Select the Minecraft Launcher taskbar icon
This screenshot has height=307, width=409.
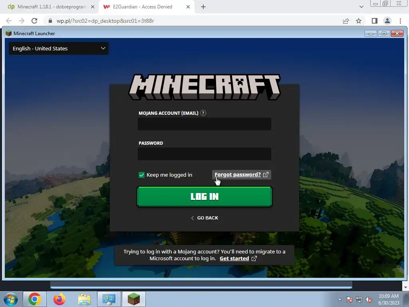point(134,299)
